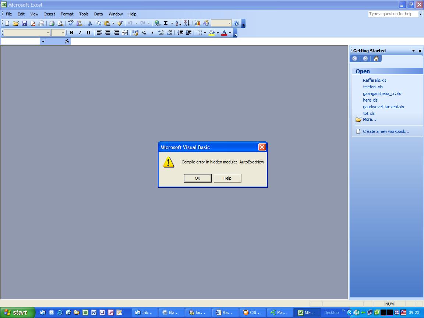Viewport: 424px width, 318px height.
Task: Click the Copy icon in toolbar
Action: pyautogui.click(x=98, y=23)
